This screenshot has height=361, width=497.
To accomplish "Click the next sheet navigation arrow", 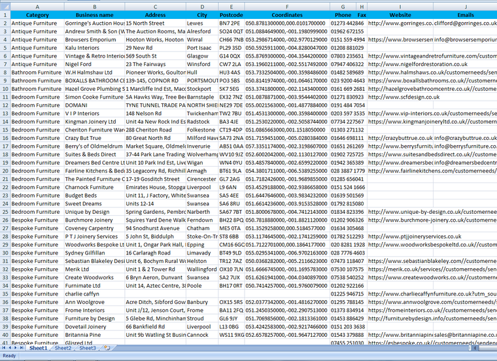I will (x=15, y=348).
